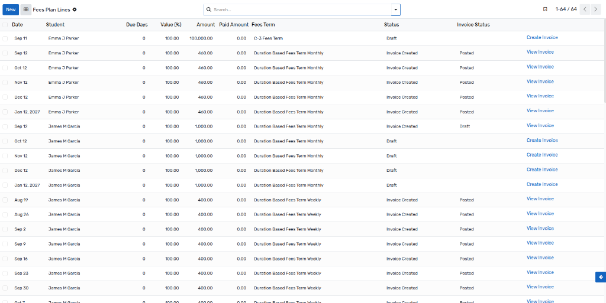
Task: Tick checkbox for Dec 12 Emma row
Action: click(x=5, y=97)
